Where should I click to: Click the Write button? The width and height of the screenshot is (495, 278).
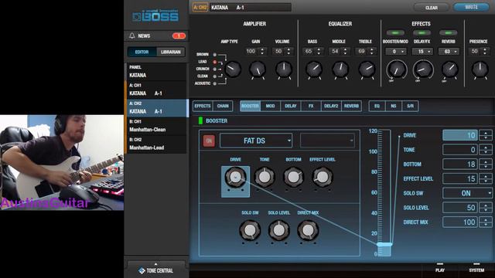click(471, 7)
